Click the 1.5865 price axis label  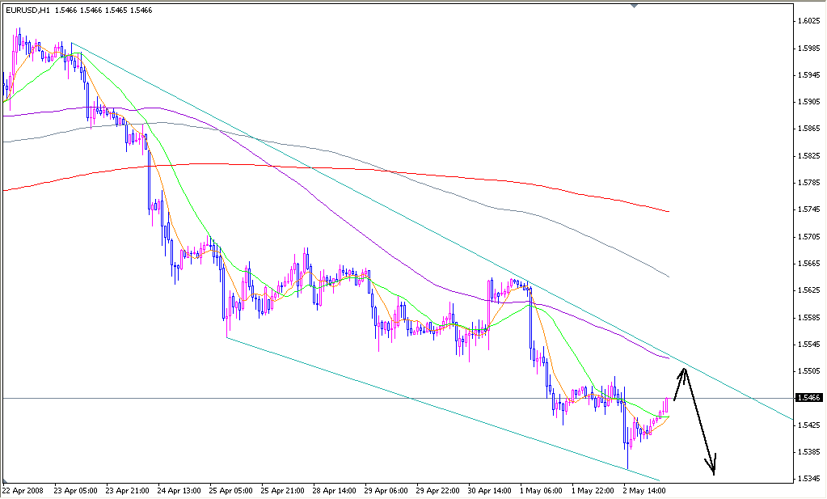tap(809, 129)
